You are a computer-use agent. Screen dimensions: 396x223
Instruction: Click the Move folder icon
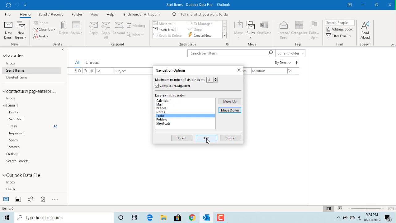click(x=238, y=30)
